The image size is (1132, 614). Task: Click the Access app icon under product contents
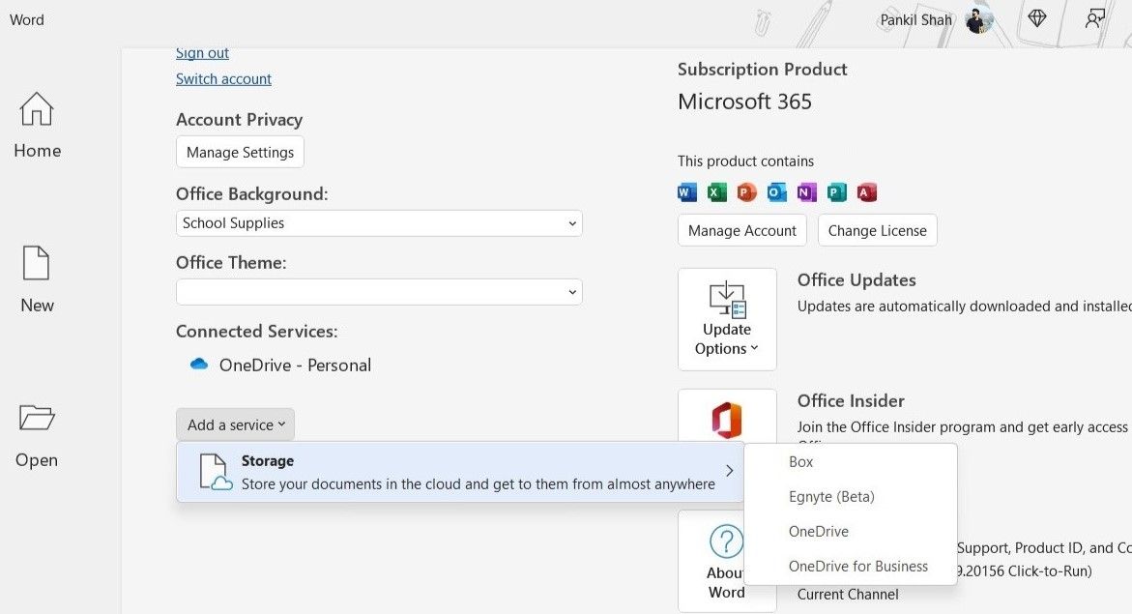point(866,192)
